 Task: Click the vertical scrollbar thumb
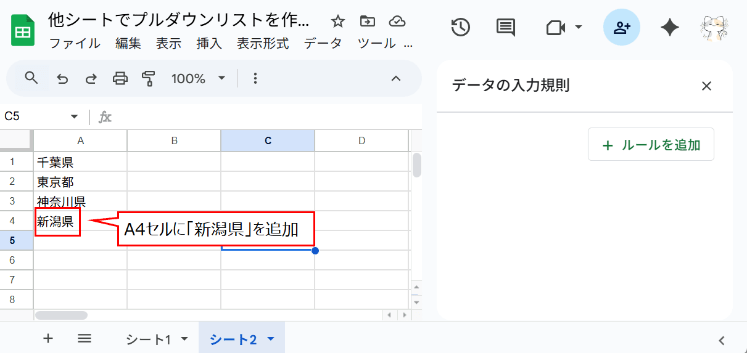[x=417, y=165]
